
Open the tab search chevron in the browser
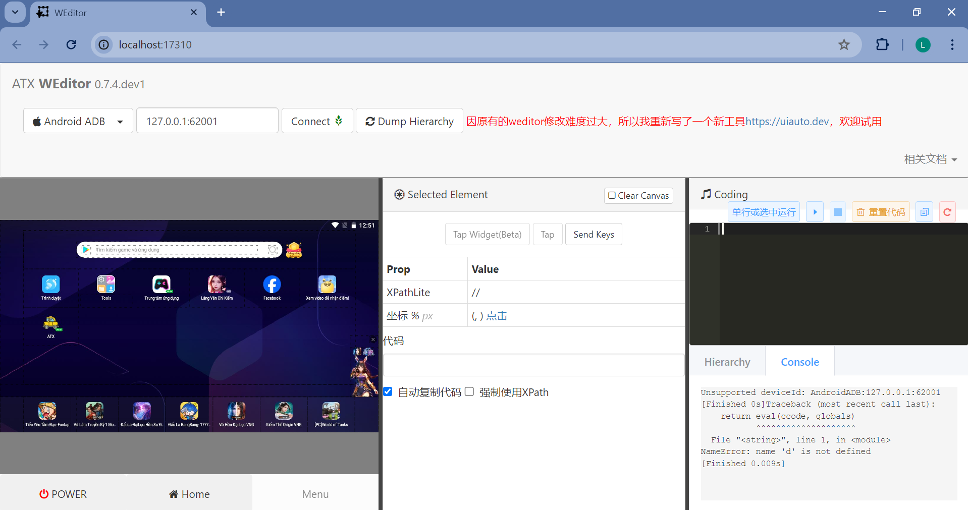[x=15, y=12]
